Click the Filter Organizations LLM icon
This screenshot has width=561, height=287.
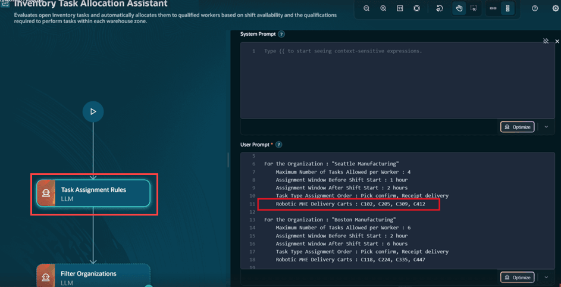click(46, 277)
